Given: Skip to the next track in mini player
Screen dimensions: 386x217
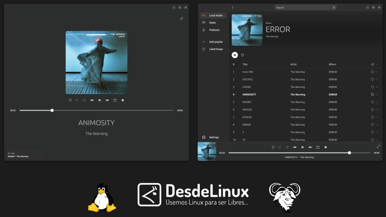Looking at the screenshot, I should point(107,100).
